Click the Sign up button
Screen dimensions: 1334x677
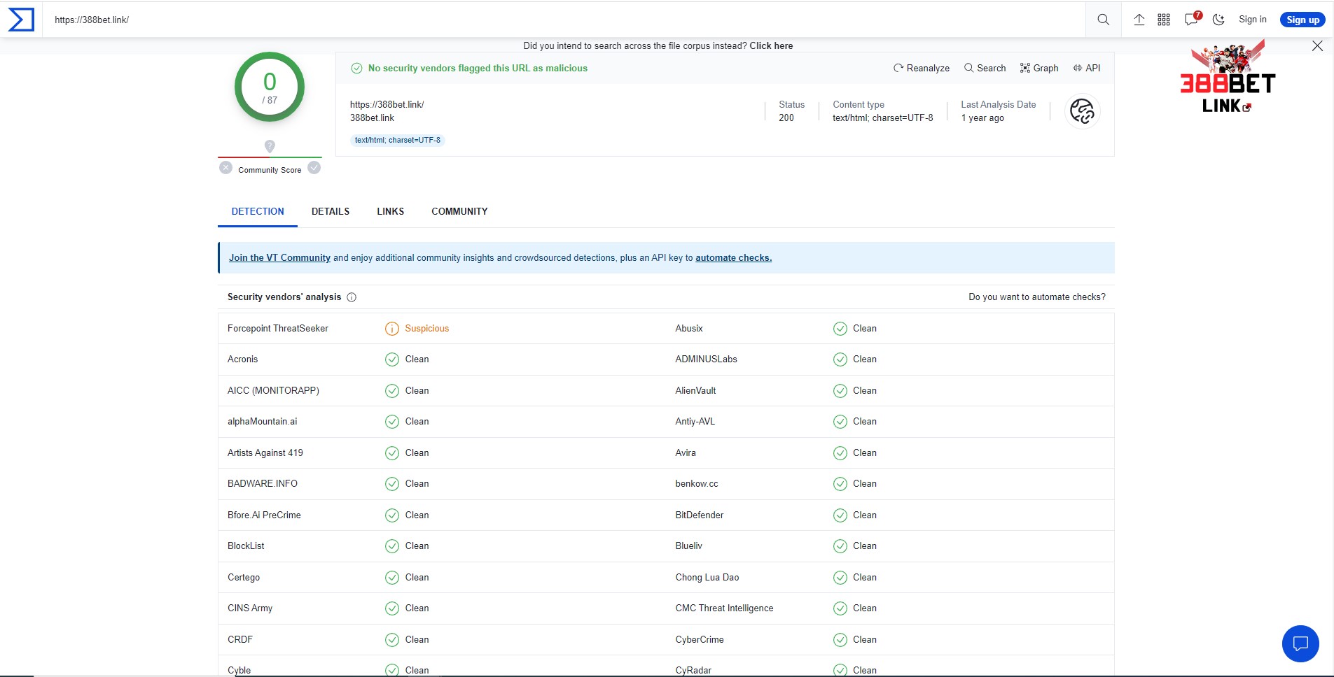1302,20
